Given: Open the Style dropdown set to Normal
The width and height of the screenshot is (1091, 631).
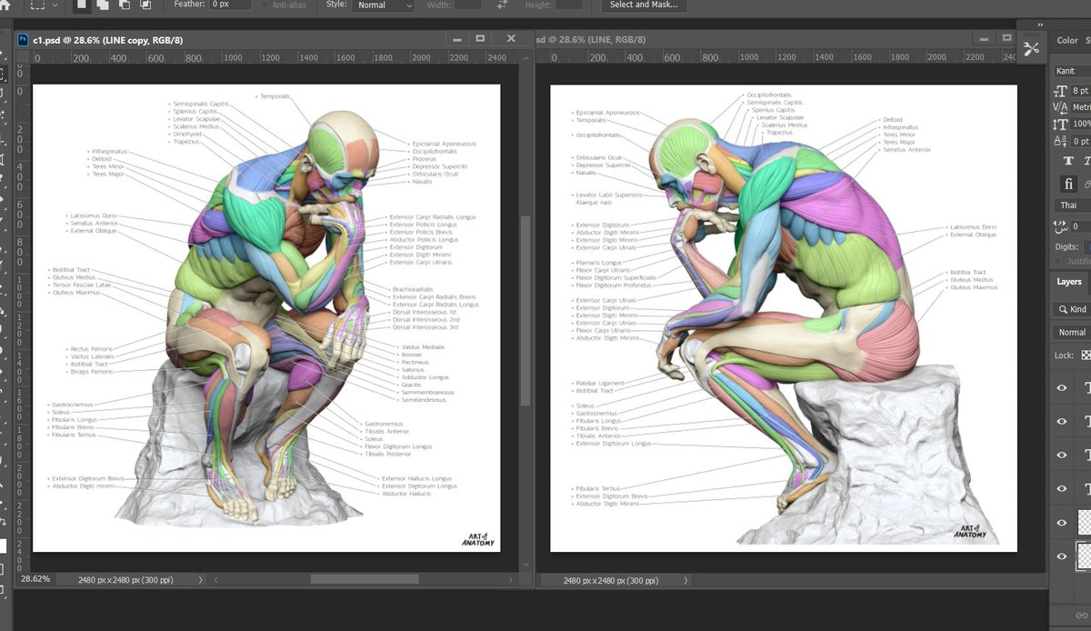Looking at the screenshot, I should tap(382, 5).
